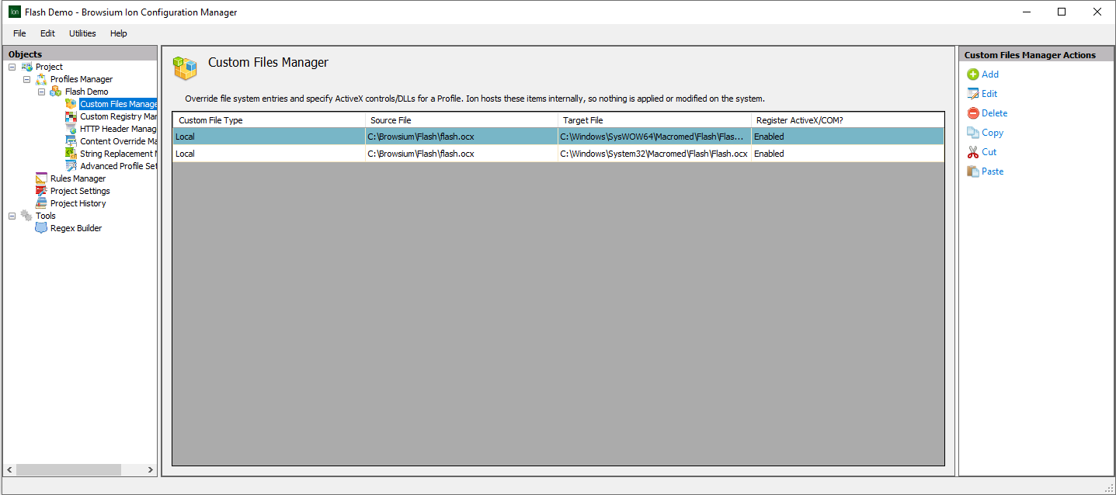The height and width of the screenshot is (495, 1116).
Task: Click the Copy action icon
Action: (x=972, y=133)
